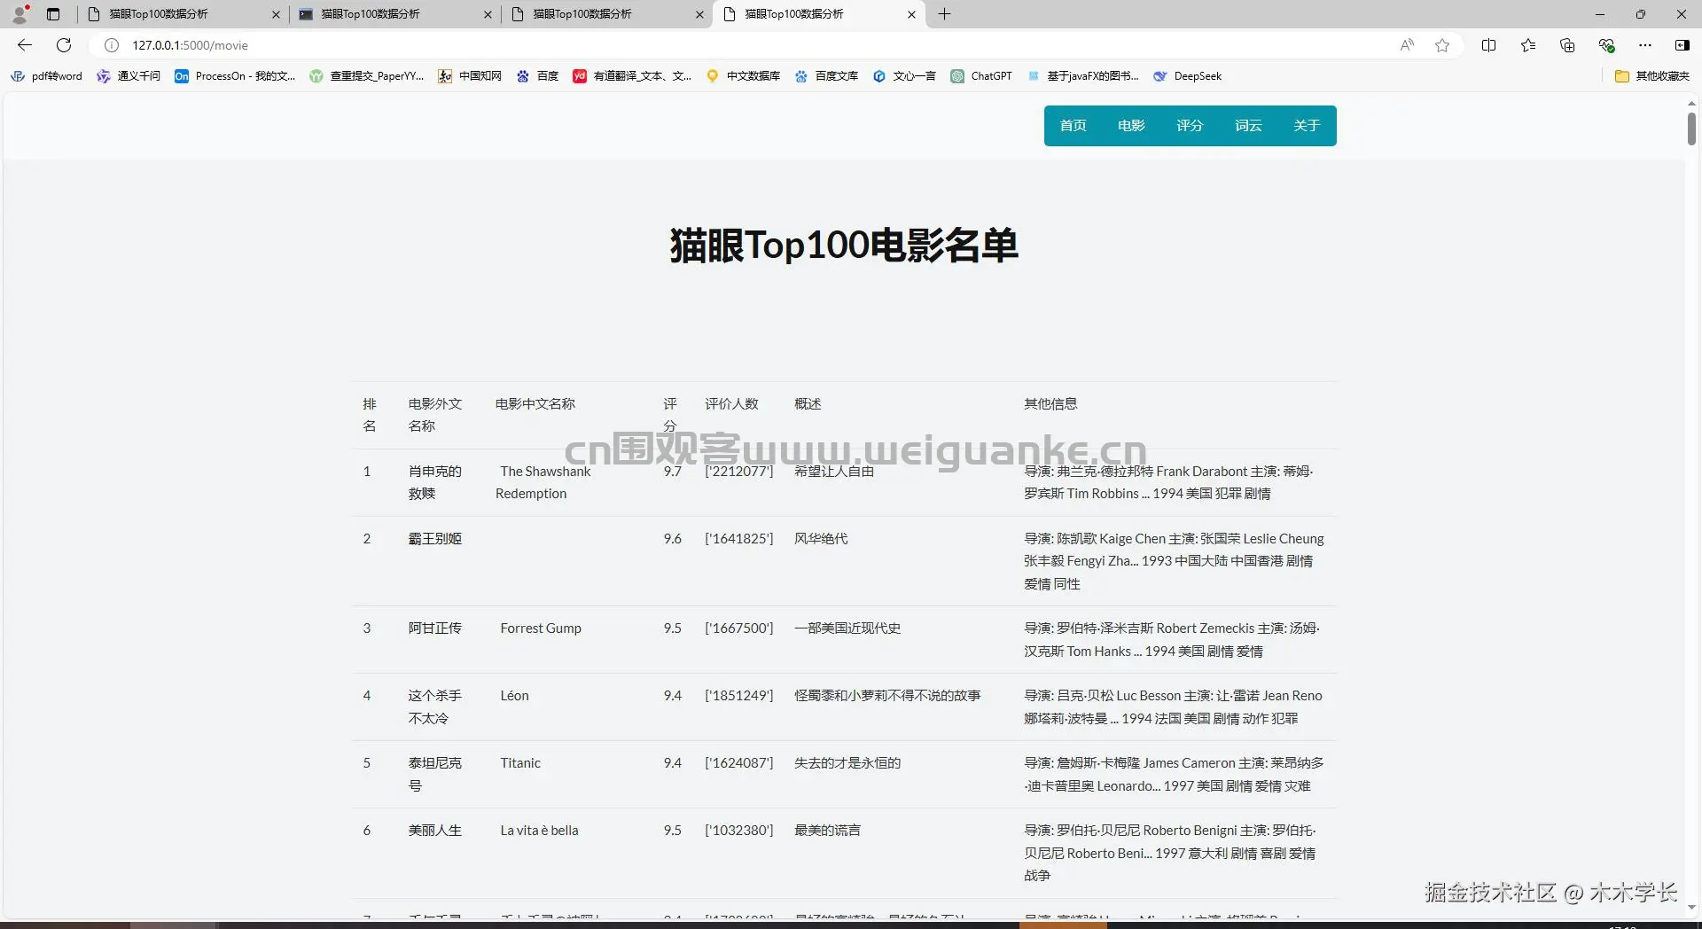Go to 首页 in the navigation bar

pos(1073,126)
